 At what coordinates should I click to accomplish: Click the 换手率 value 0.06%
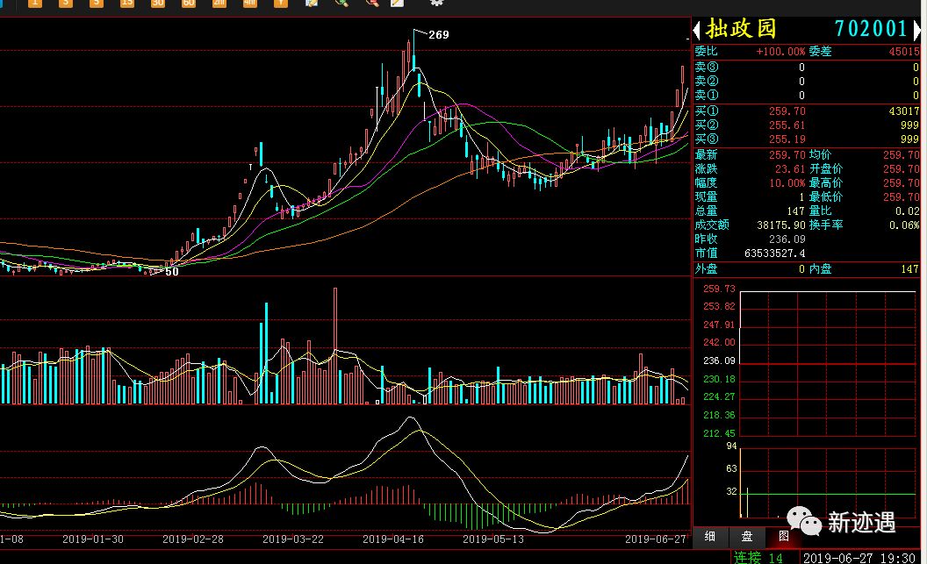[x=904, y=225]
